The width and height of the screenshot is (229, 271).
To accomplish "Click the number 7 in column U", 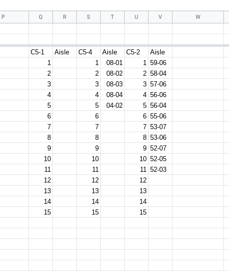I will point(136,127).
